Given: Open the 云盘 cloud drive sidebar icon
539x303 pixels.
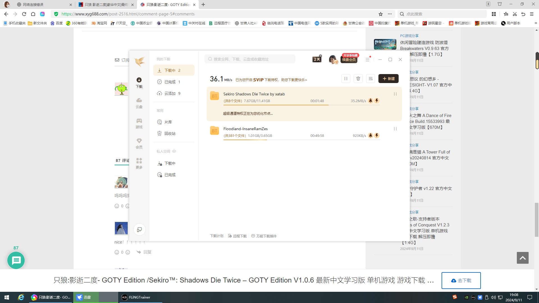Looking at the screenshot, I should (139, 103).
